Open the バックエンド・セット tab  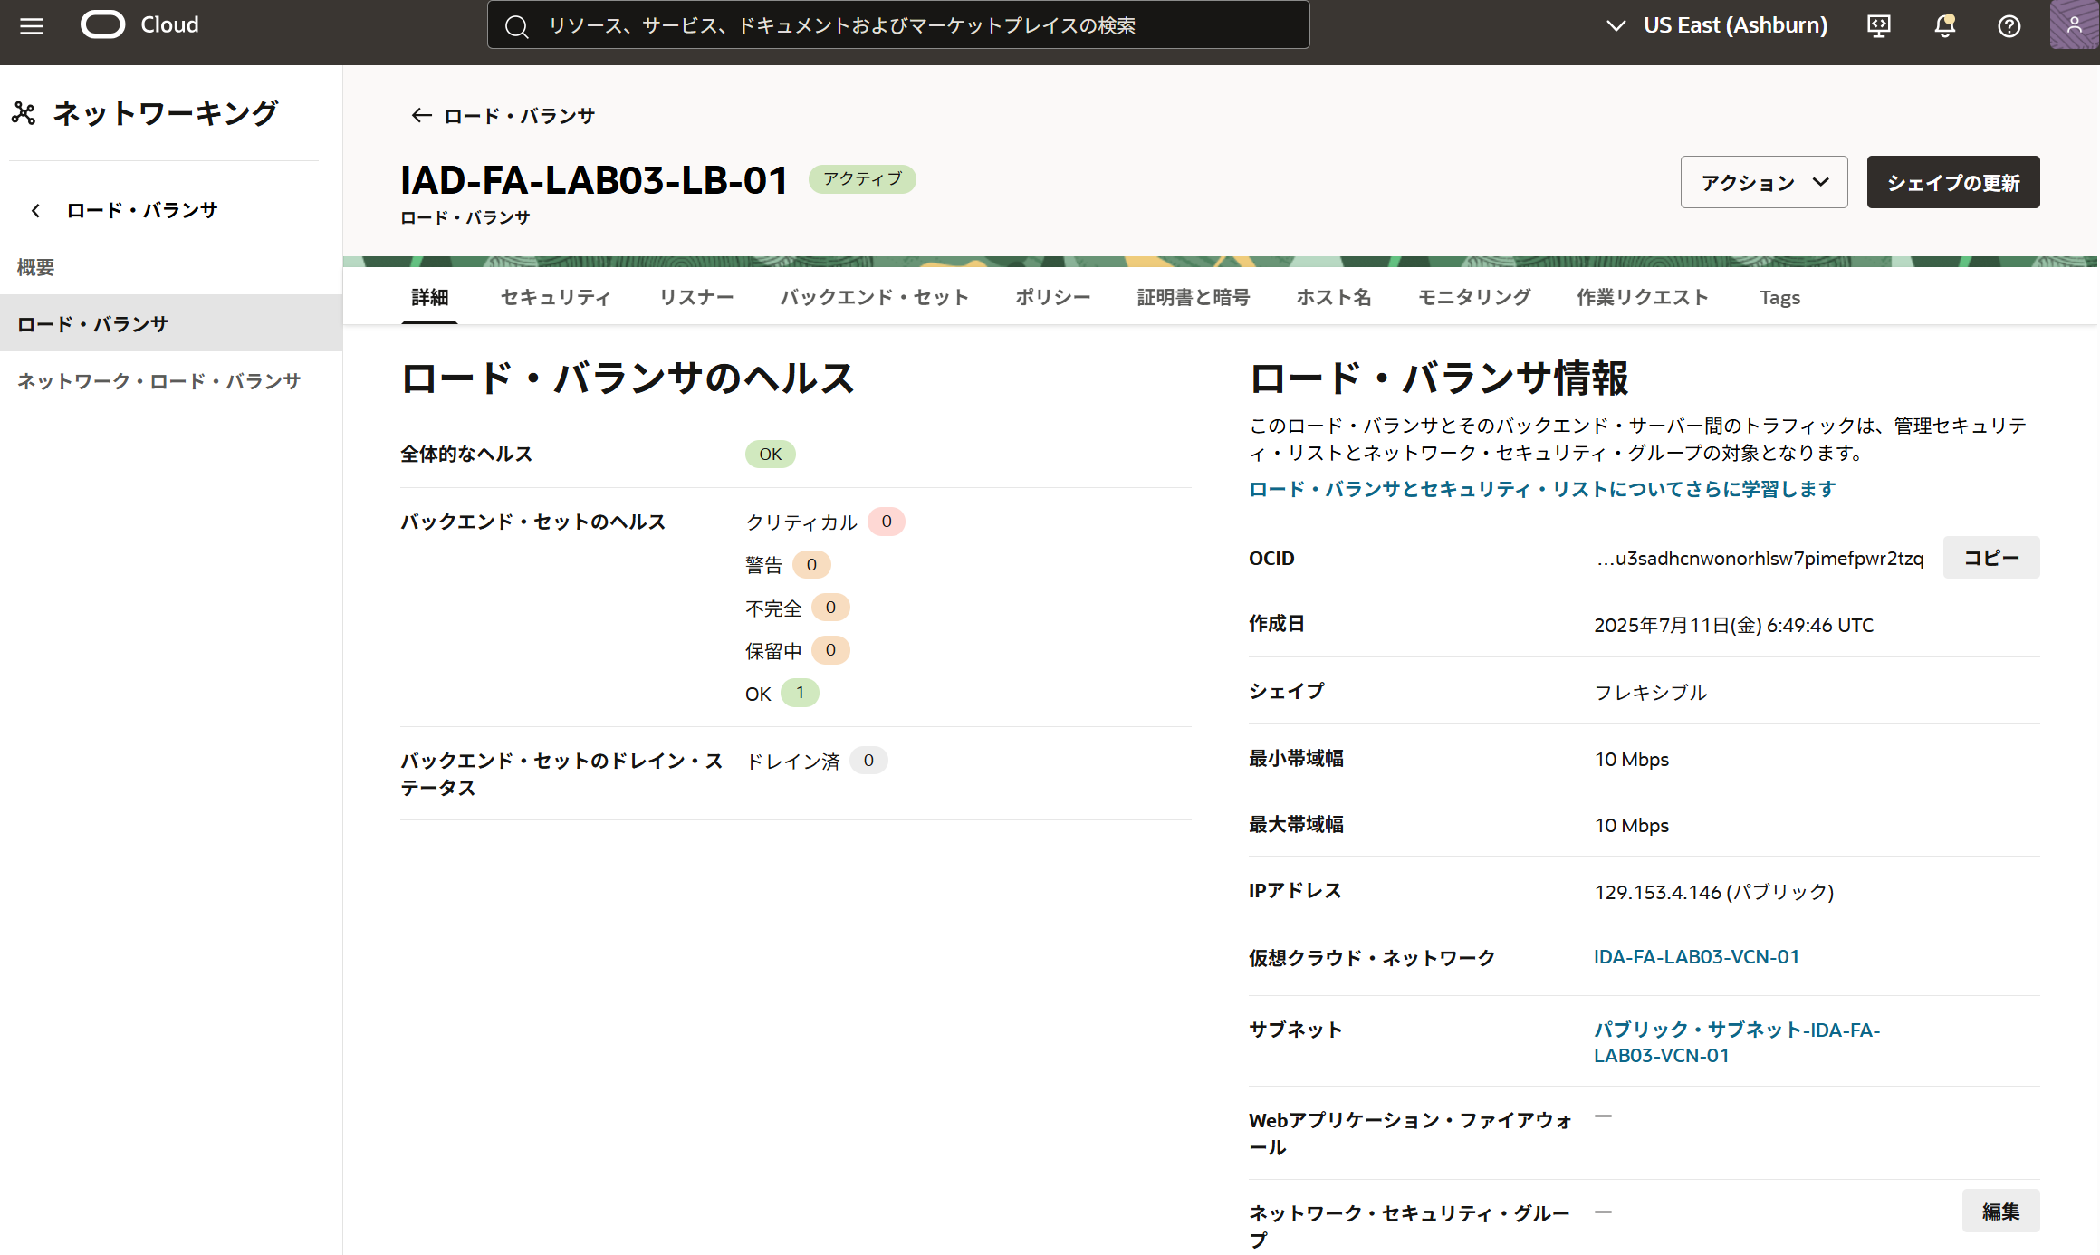click(x=874, y=297)
